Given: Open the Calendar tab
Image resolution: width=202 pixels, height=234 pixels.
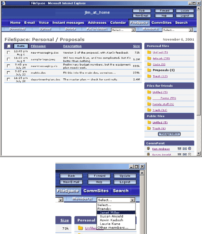Looking at the screenshot, I should (118, 23).
